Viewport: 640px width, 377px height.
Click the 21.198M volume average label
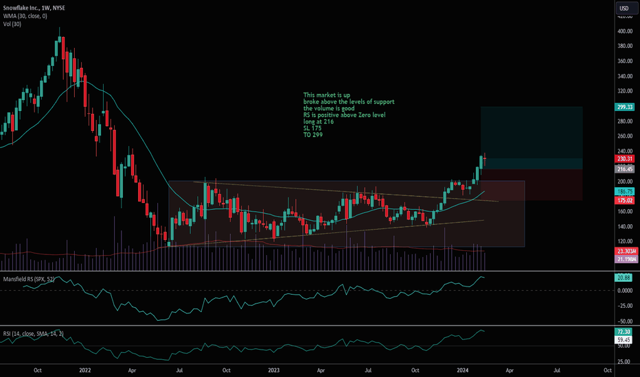(x=626, y=259)
